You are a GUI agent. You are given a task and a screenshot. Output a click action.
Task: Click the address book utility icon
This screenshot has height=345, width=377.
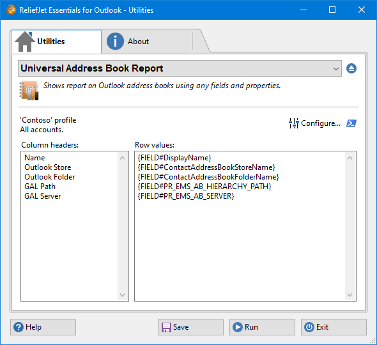[29, 90]
